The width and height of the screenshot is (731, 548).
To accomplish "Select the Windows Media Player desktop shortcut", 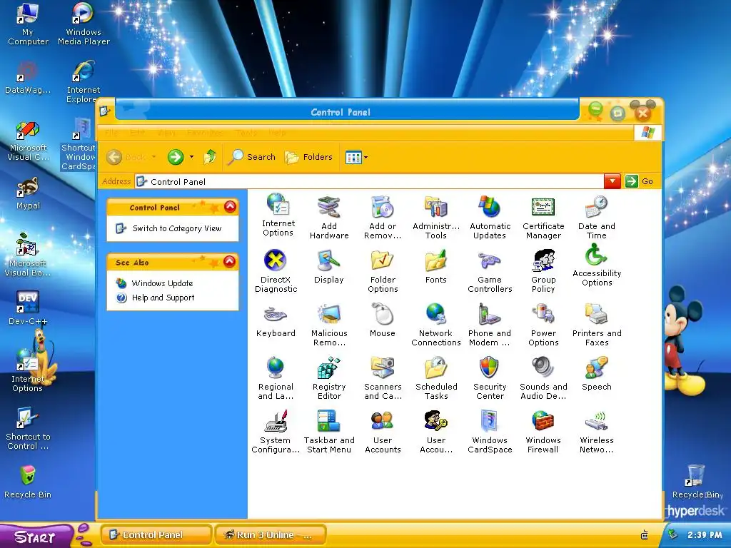I will (84, 24).
